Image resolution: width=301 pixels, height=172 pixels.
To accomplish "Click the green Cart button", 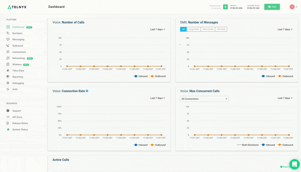I will coord(272,7).
